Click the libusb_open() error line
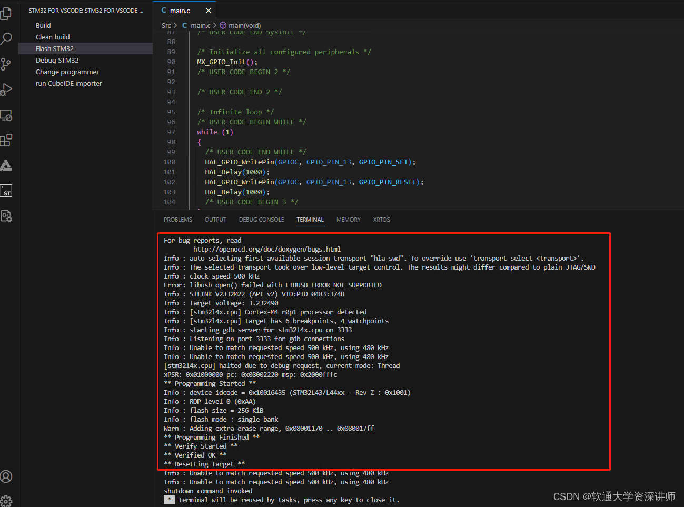 pyautogui.click(x=273, y=285)
